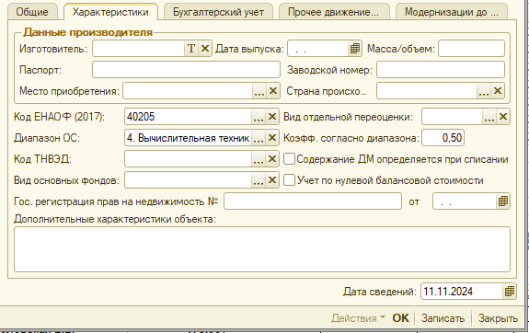This screenshot has width=529, height=333.
Task: Open the calendar for the registration date "от"
Action: pos(502,201)
